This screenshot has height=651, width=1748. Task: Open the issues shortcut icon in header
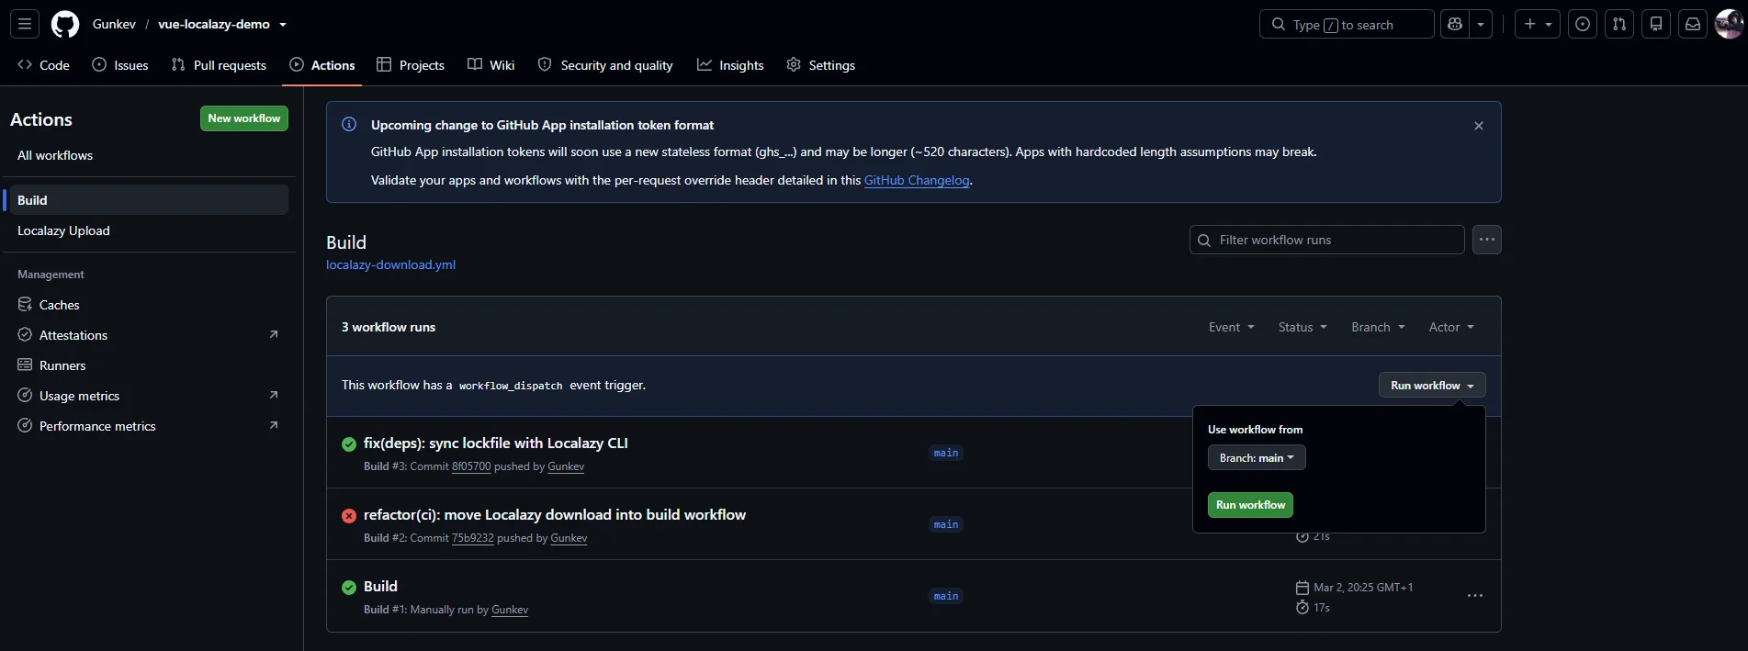pyautogui.click(x=1583, y=24)
